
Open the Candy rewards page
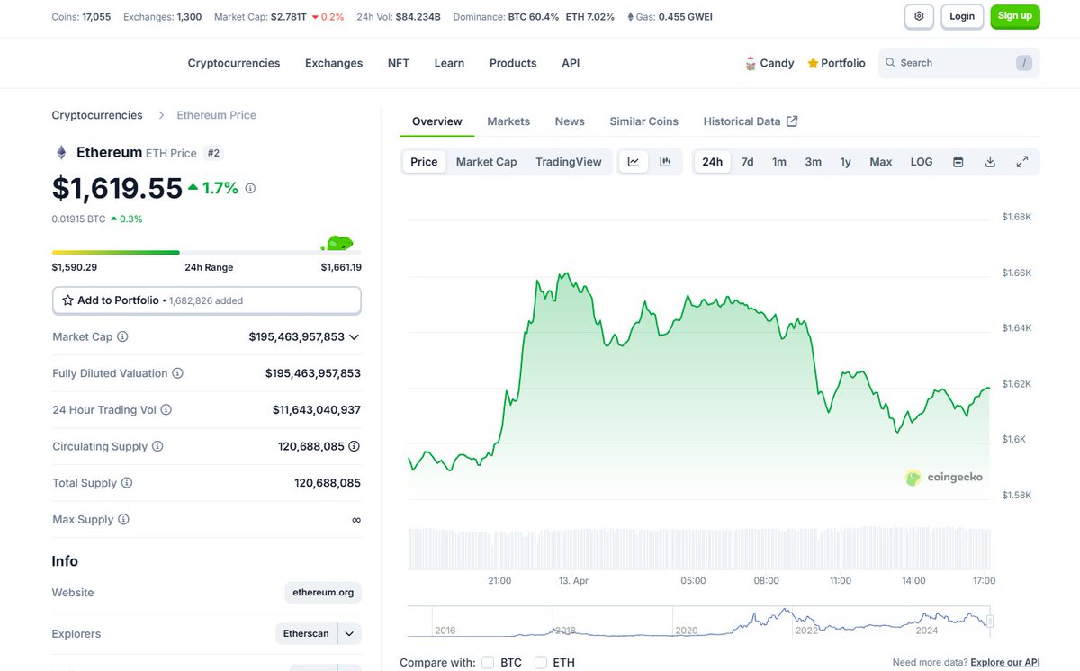(x=770, y=63)
